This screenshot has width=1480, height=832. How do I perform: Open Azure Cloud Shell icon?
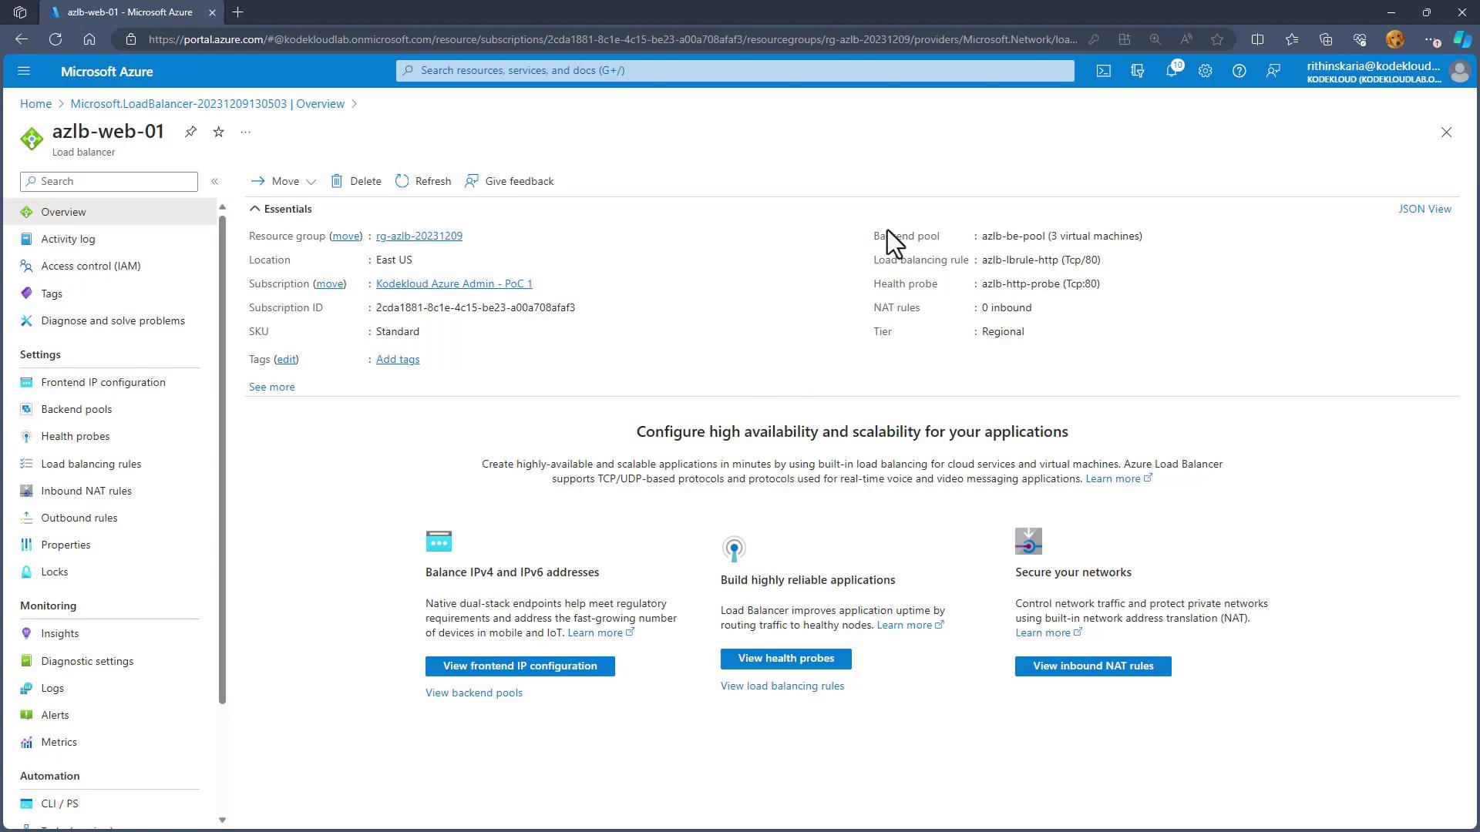1104,71
